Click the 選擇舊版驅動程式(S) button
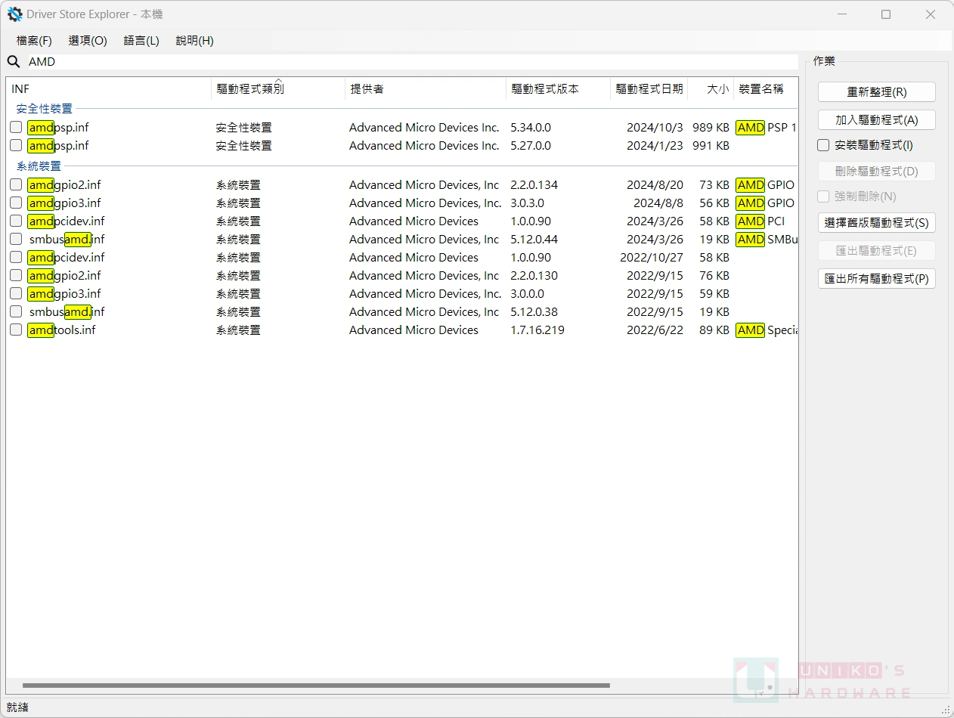 (x=877, y=223)
